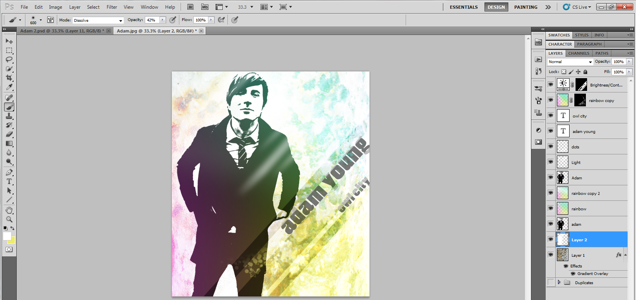Hide the Brightness/Contrast adjustment layer
Viewport: 636px width, 300px height.
pos(550,85)
